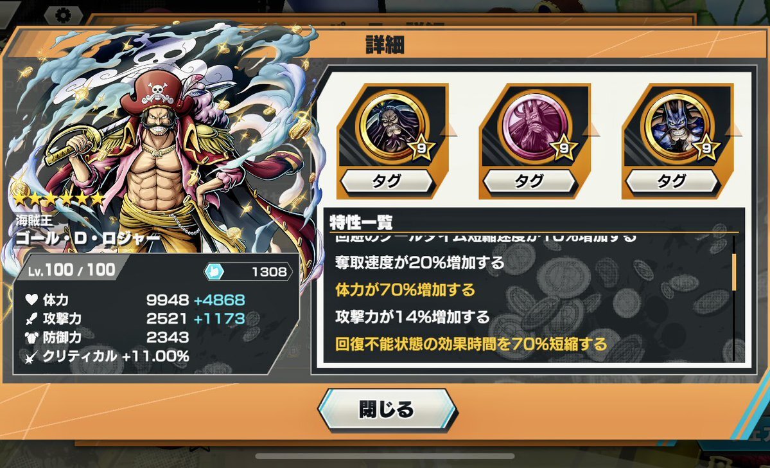Image resolution: width=770 pixels, height=468 pixels.
Task: Click the trait list scrollbar thumb
Action: tap(733, 273)
